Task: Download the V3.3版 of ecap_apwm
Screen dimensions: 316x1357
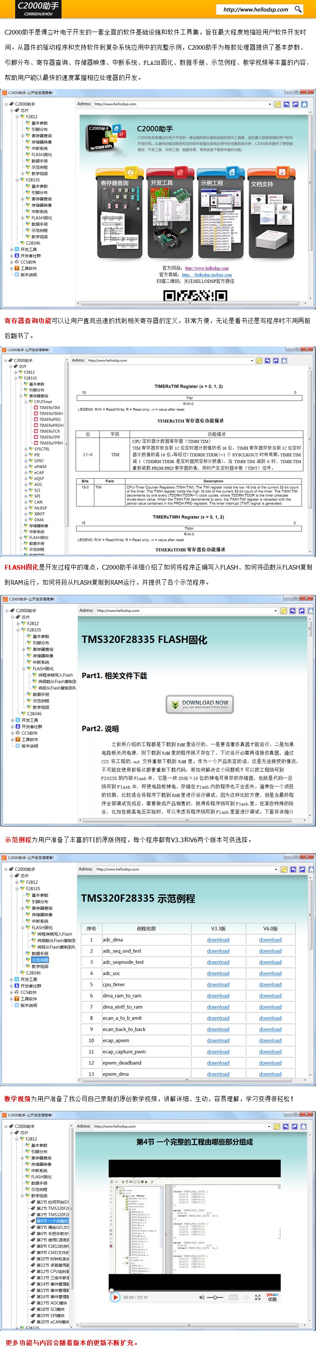Action: (x=218, y=1041)
